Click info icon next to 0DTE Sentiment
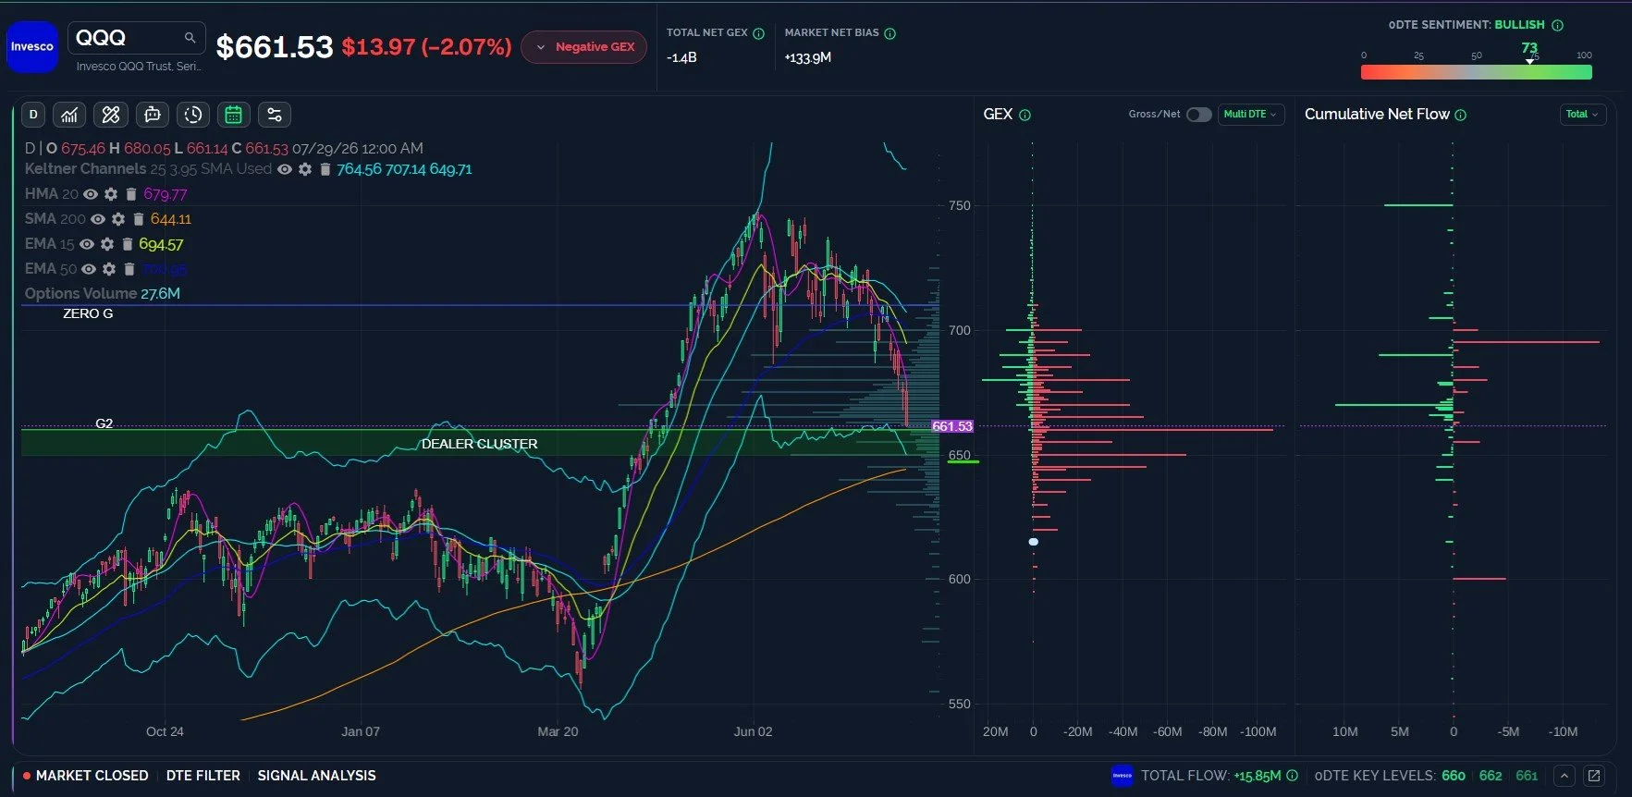The width and height of the screenshot is (1632, 797). 1557,25
